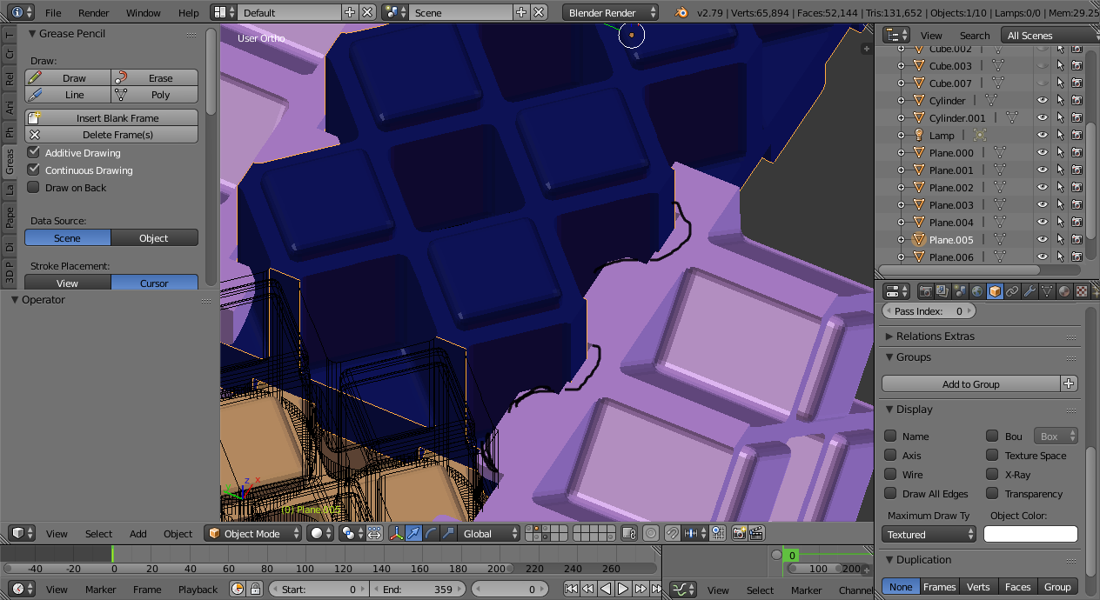Screen dimensions: 1100x600
Task: Open the timeline Playback menu
Action: (x=198, y=590)
